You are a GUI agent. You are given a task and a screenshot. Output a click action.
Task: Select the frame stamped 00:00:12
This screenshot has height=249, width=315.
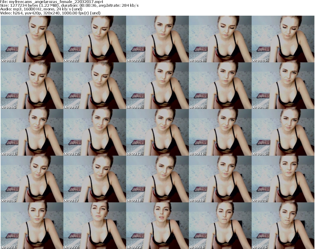95,132
